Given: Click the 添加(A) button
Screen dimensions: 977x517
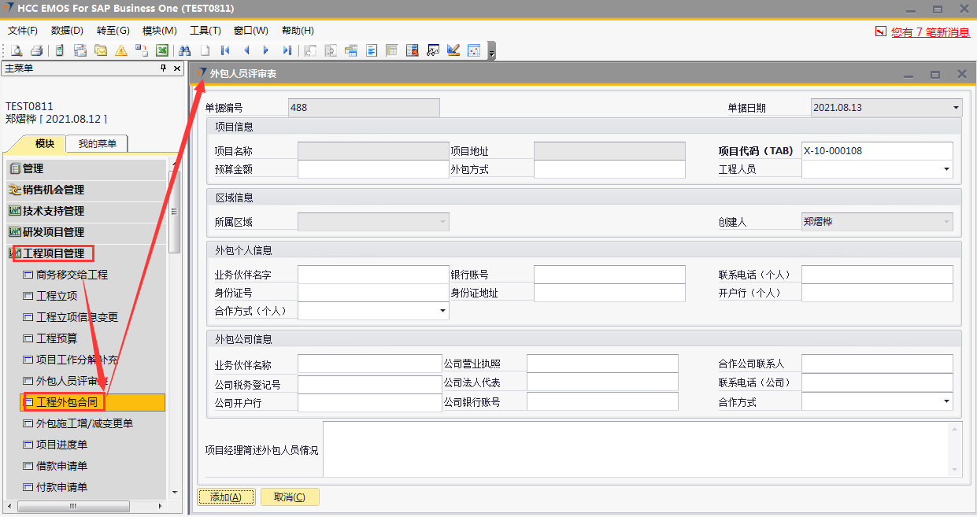Looking at the screenshot, I should [225, 497].
